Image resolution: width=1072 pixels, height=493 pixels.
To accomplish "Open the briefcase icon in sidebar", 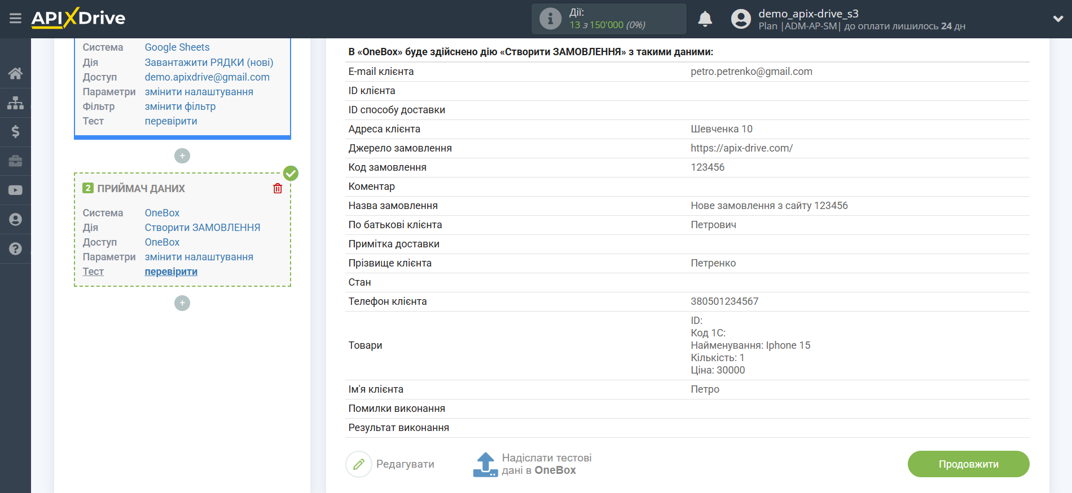I will tap(15, 161).
